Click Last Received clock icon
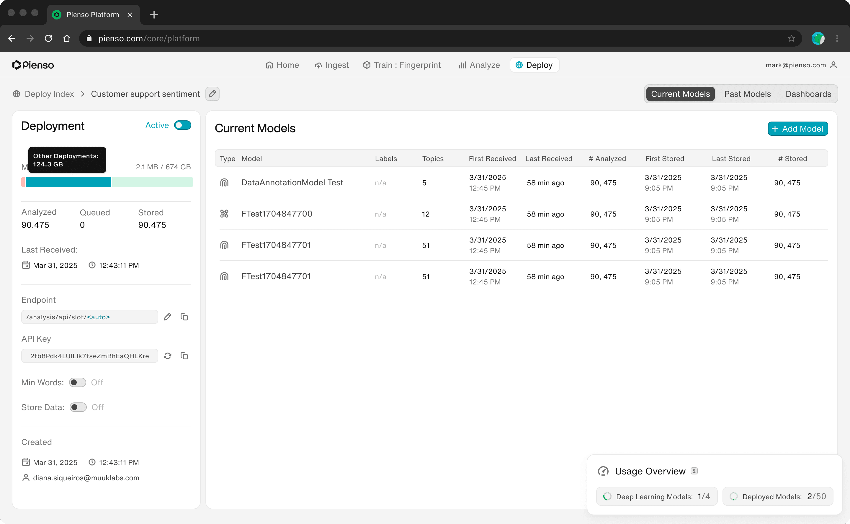 tap(92, 265)
